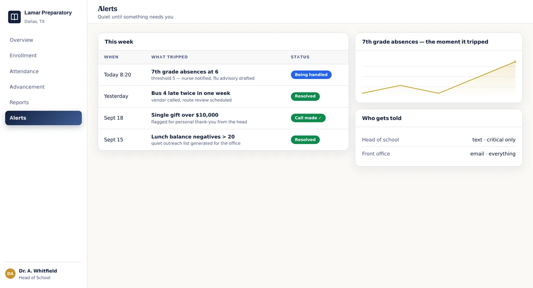The image size is (533, 288).
Task: Click the end point marker on chart
Action: (515, 61)
